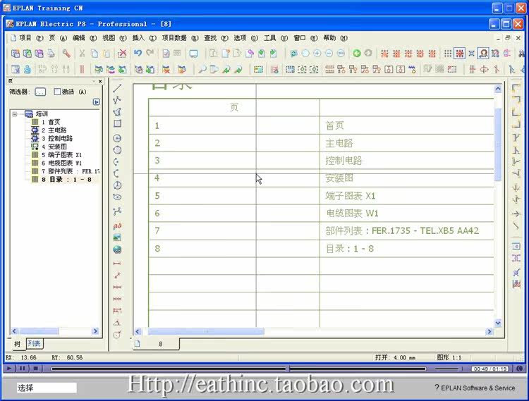Screen dimensions: 529x401
Task: Select the Polyline drawing tool
Action: pyautogui.click(x=117, y=100)
